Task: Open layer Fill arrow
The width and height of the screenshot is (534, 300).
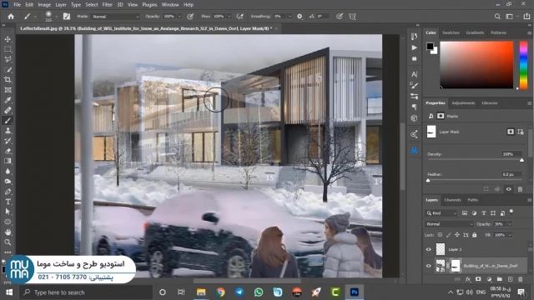Action: [x=510, y=235]
